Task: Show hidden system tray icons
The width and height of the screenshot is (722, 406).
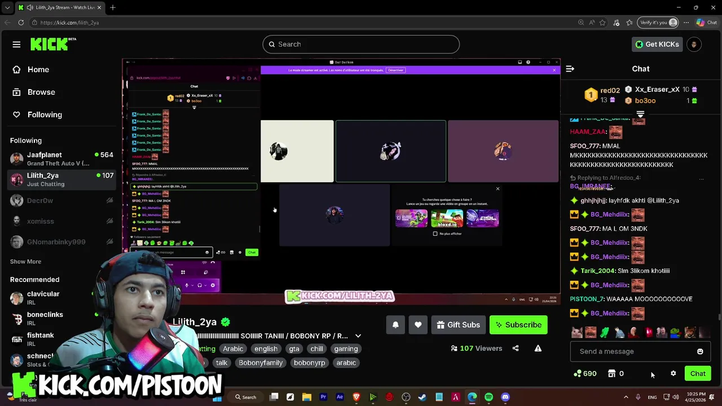Action: click(x=626, y=397)
